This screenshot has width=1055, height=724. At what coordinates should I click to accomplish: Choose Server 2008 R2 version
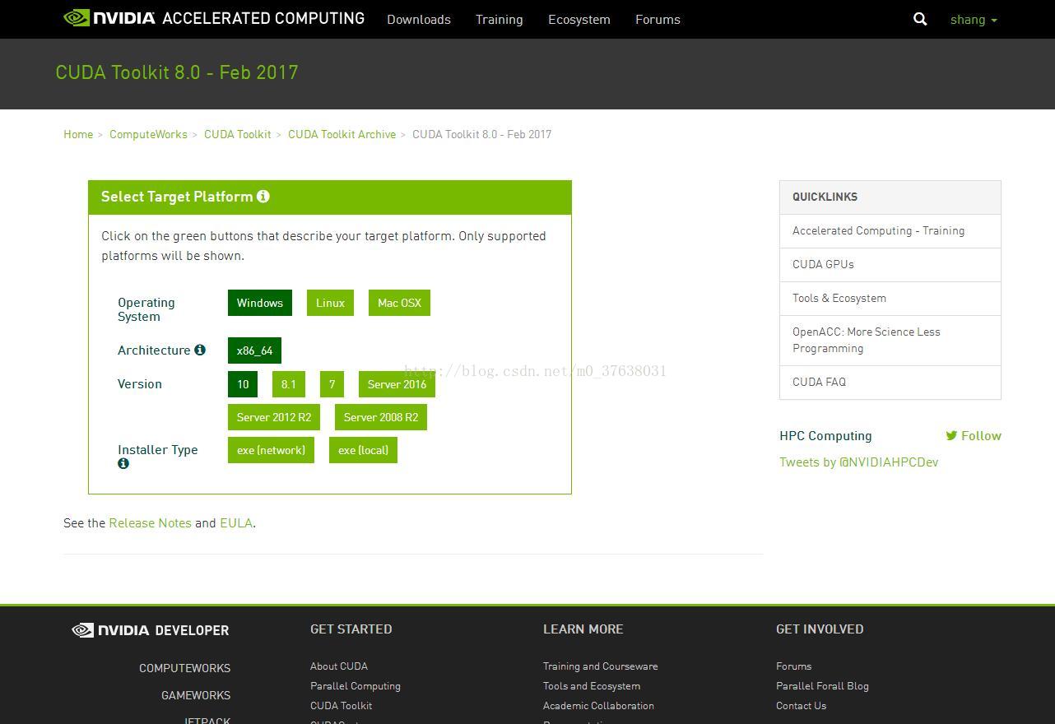click(381, 417)
